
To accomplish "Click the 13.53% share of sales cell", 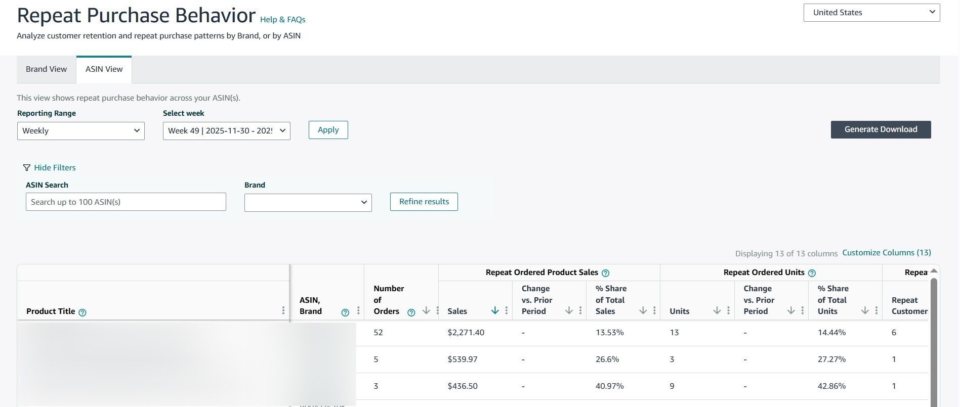I will (x=609, y=333).
